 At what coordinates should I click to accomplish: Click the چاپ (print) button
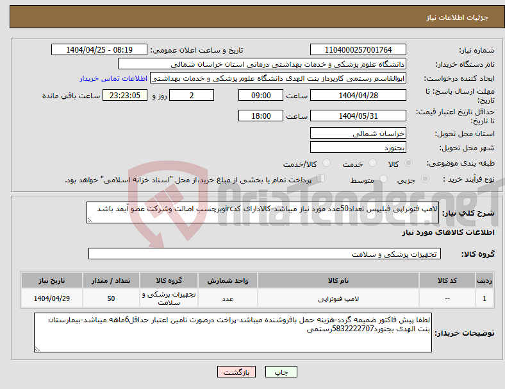pos(281,372)
